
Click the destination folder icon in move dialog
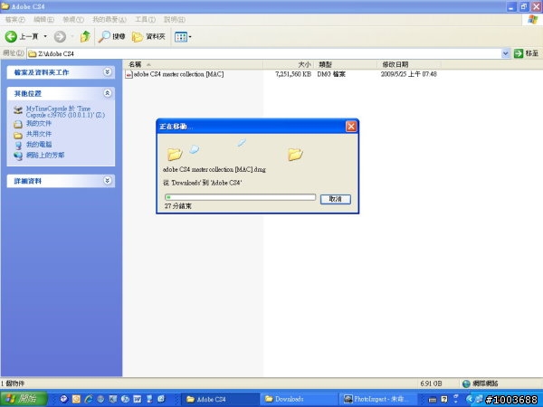pyautogui.click(x=295, y=154)
